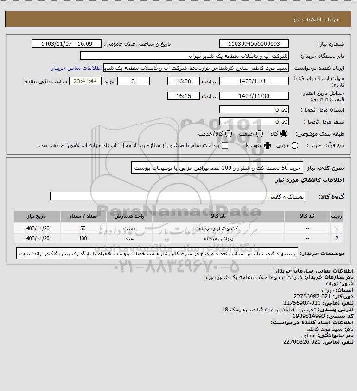Click the request number field 1103094566000093
This screenshot has width=357, height=391.
tap(254, 43)
